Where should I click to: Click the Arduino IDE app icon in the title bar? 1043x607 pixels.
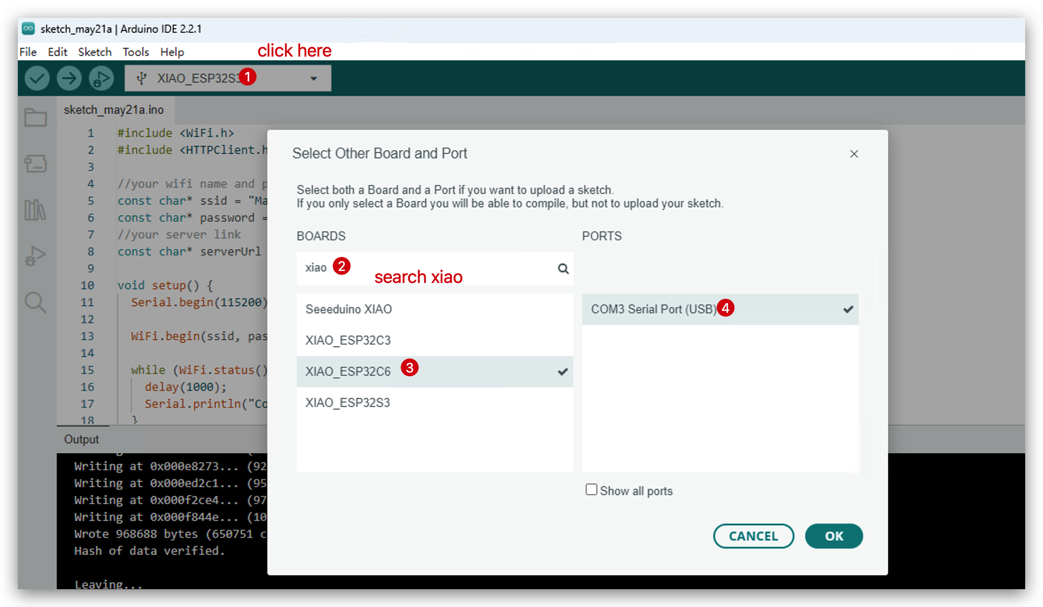(29, 29)
